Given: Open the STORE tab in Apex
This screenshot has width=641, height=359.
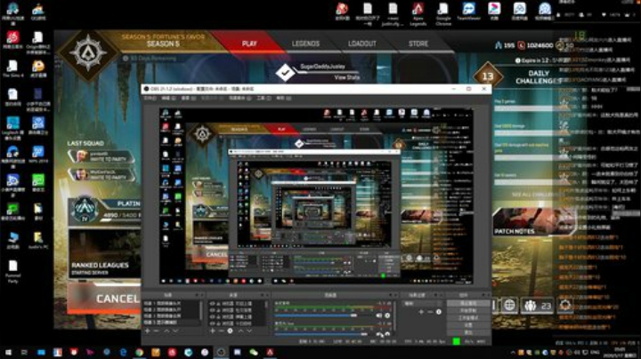Looking at the screenshot, I should click(x=418, y=44).
